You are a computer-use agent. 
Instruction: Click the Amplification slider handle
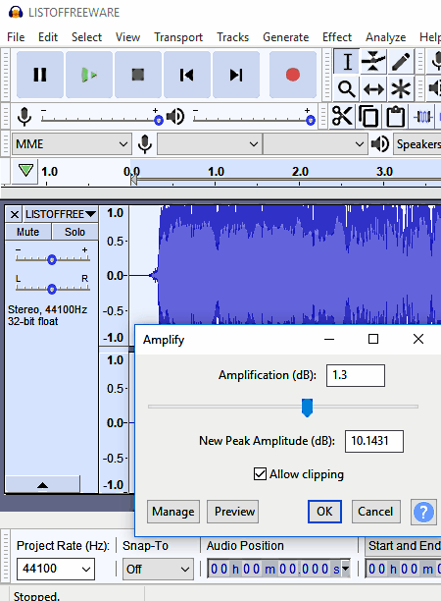[307, 408]
